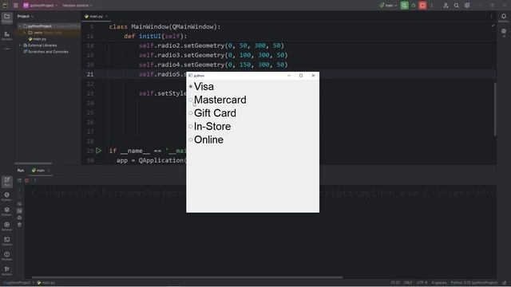Open the Services tool window
The height and width of the screenshot is (287, 511).
tap(7, 226)
